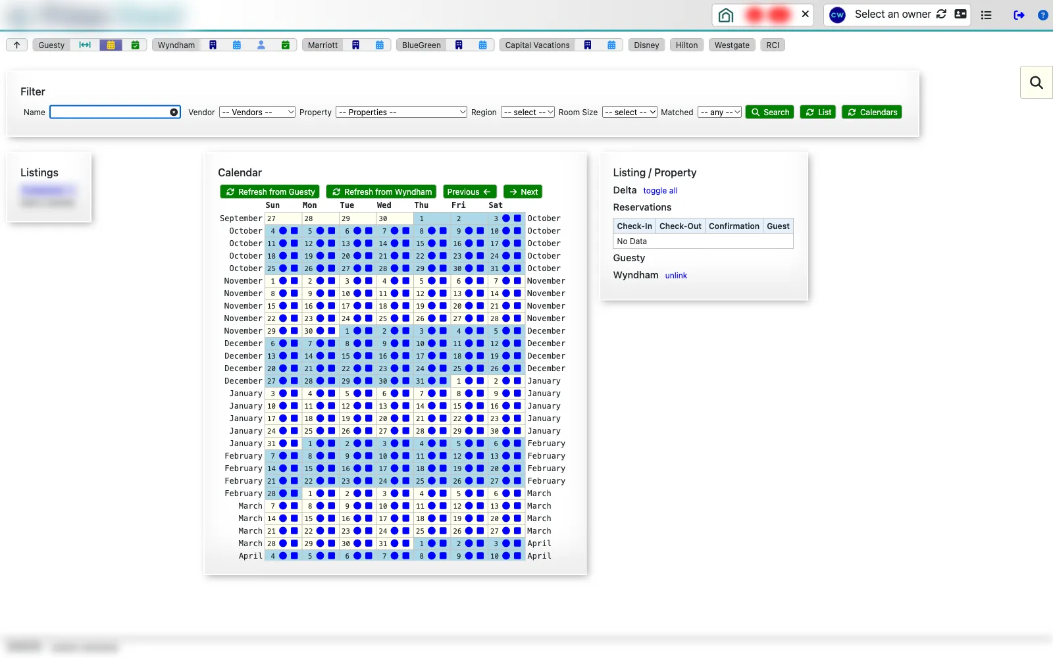1053x658 pixels.
Task: Open BlueGreen calendar icon
Action: (x=482, y=45)
